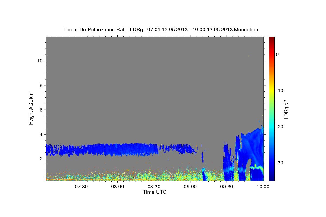Screen dimensions: 326x217
Task: Click the 'Height AGL km' axis title
Action: pos(31,108)
